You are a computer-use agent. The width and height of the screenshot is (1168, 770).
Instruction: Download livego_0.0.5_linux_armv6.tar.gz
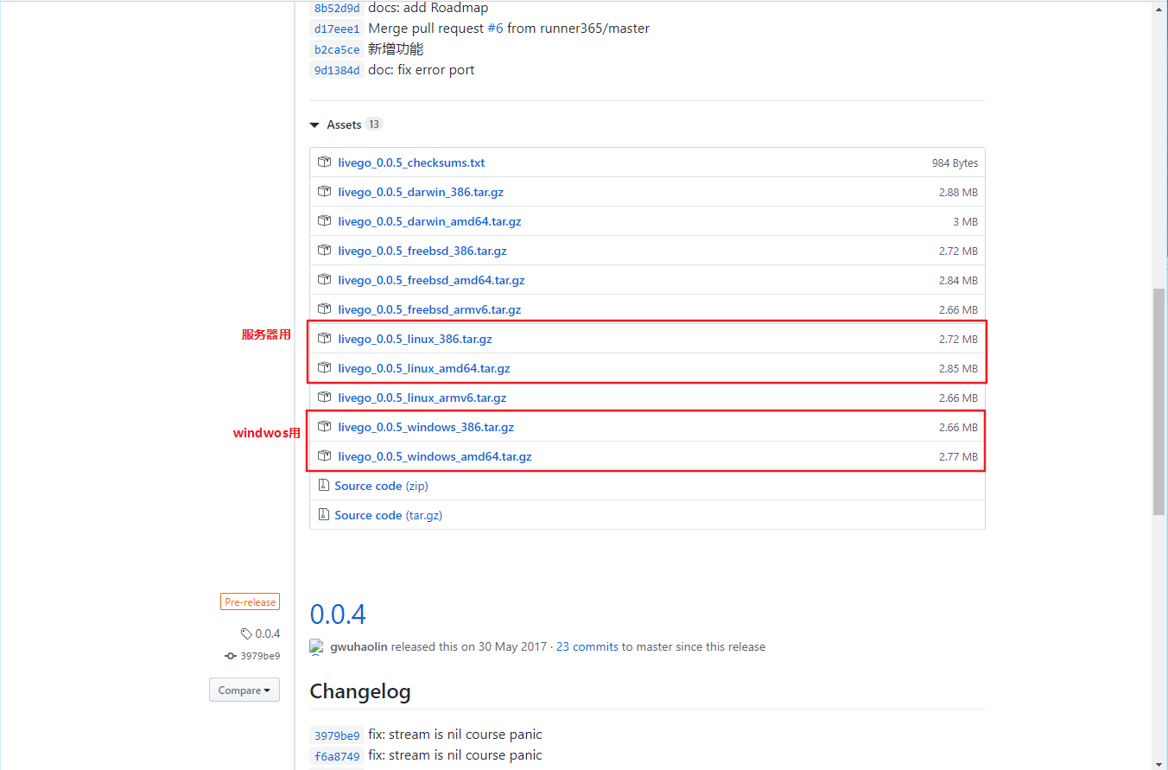(422, 398)
